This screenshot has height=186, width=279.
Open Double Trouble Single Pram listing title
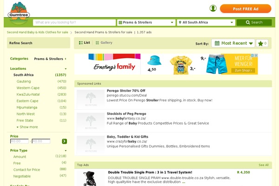pos(150,173)
